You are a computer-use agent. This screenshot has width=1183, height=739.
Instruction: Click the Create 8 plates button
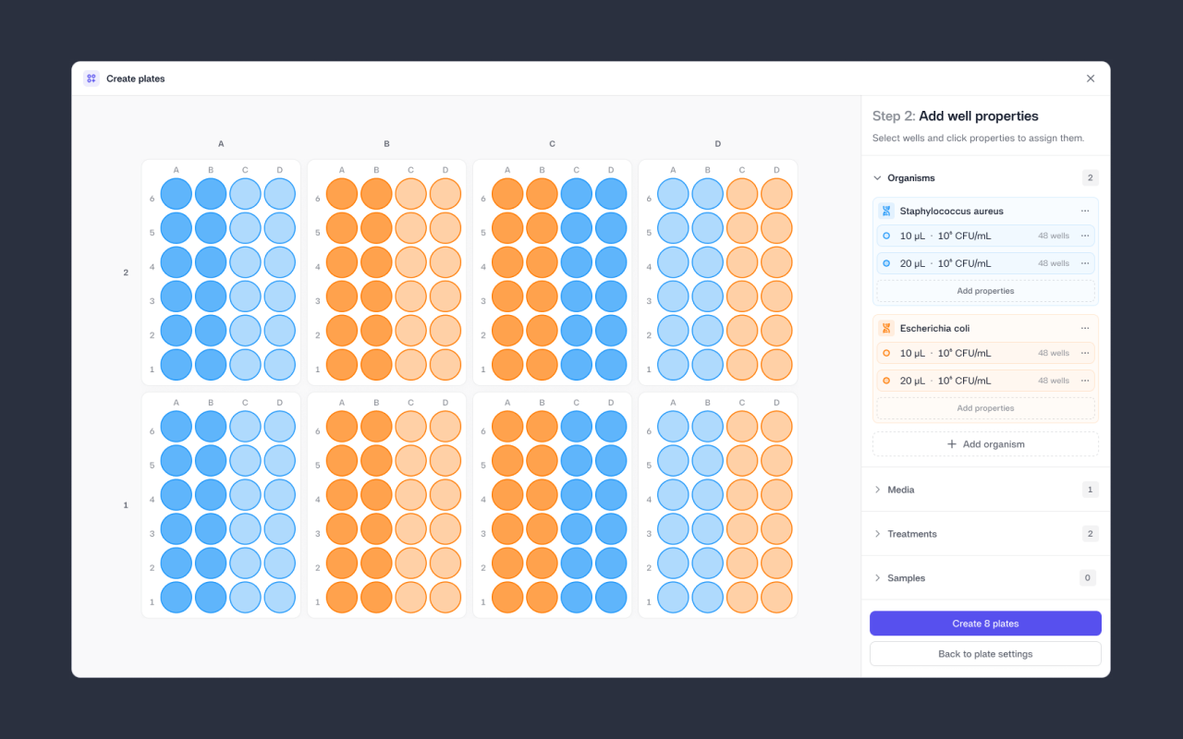985,623
